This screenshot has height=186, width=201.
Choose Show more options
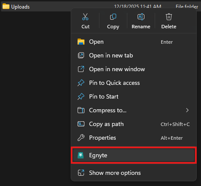pos(134,173)
